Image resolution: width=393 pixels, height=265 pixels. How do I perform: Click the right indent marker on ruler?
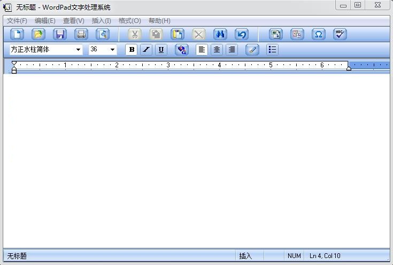tap(349, 68)
